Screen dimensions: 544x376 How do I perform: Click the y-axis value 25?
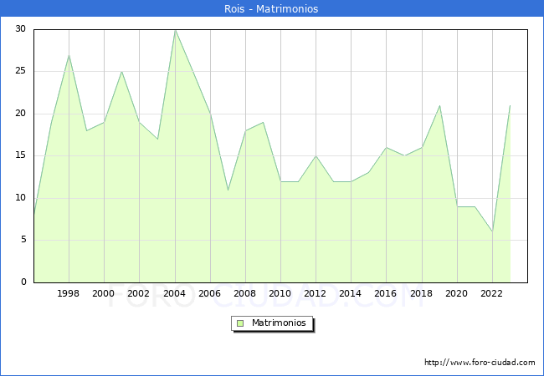(20, 71)
